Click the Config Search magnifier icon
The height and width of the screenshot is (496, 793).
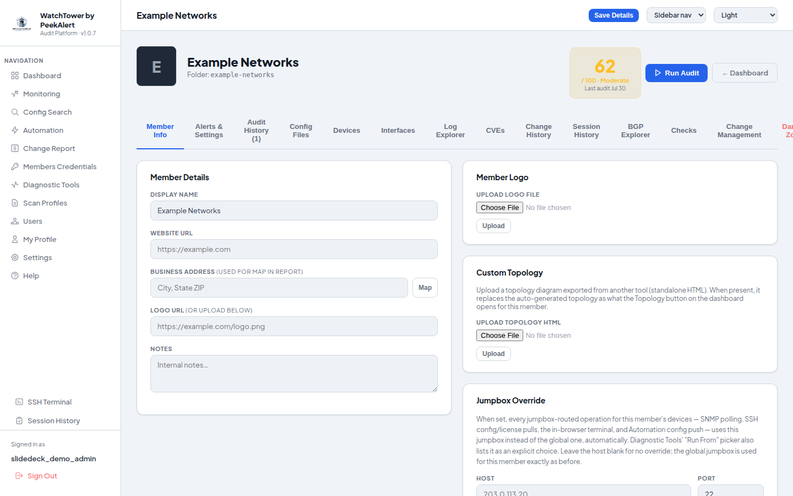(x=15, y=112)
